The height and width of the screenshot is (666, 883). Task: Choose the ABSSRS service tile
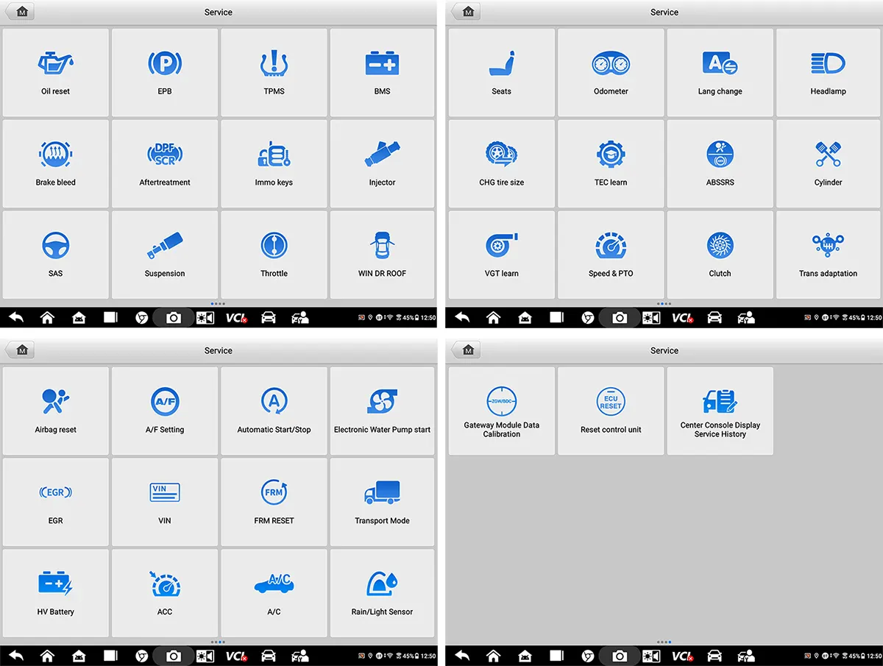[x=720, y=163]
